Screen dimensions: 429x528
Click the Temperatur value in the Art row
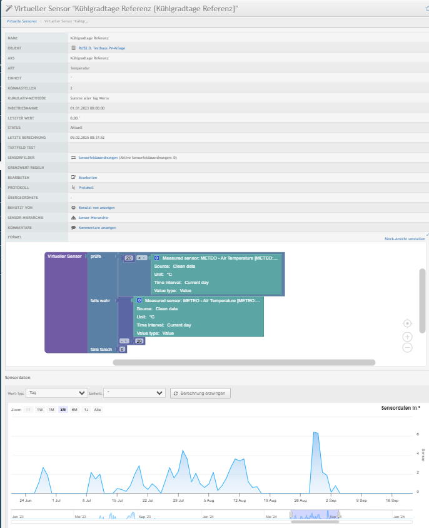pyautogui.click(x=80, y=68)
